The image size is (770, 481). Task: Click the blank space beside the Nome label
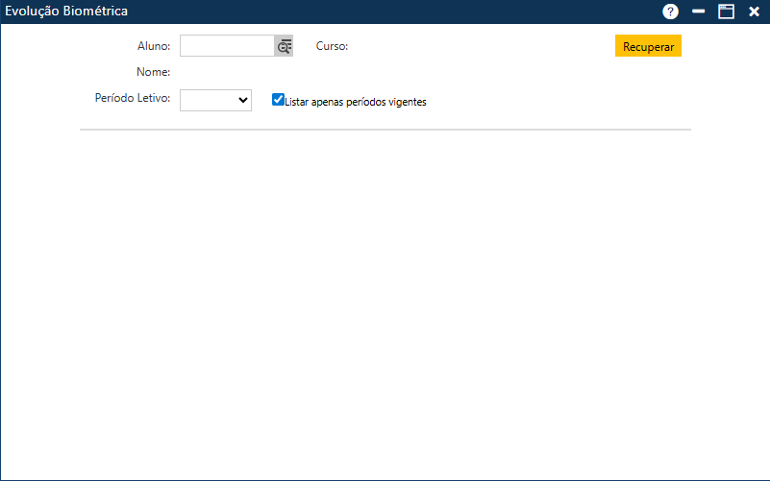coord(288,72)
